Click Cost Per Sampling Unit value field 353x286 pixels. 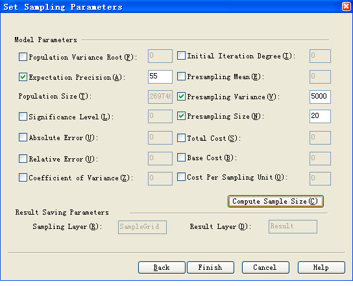(x=320, y=178)
